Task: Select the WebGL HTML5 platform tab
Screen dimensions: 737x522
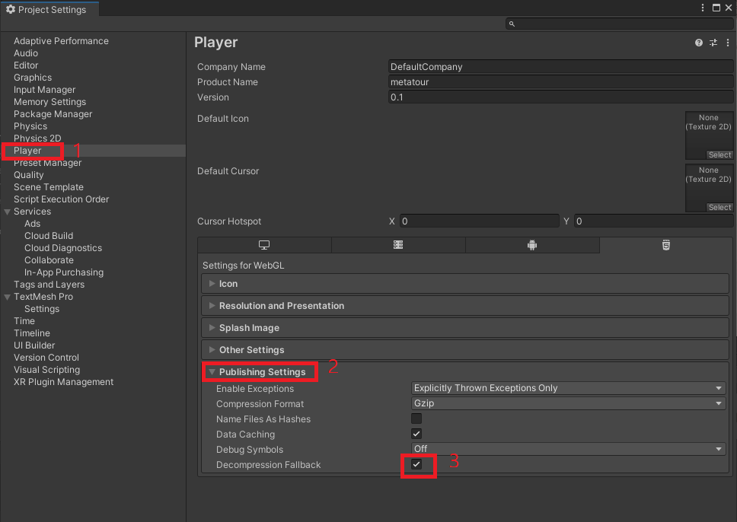Action: pyautogui.click(x=666, y=245)
